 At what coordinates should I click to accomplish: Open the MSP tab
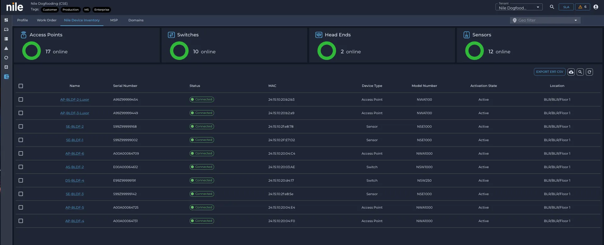click(x=114, y=20)
